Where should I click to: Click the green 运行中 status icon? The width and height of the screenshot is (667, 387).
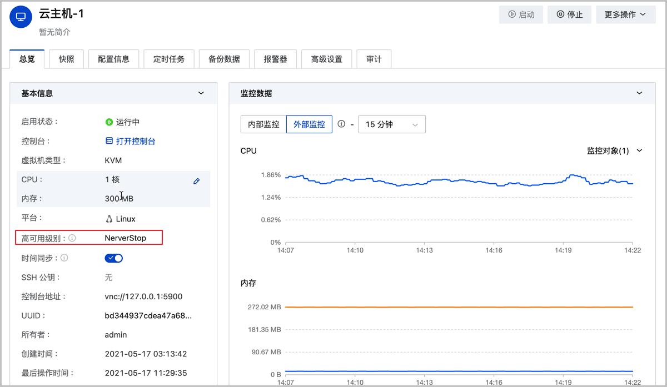[x=109, y=122]
